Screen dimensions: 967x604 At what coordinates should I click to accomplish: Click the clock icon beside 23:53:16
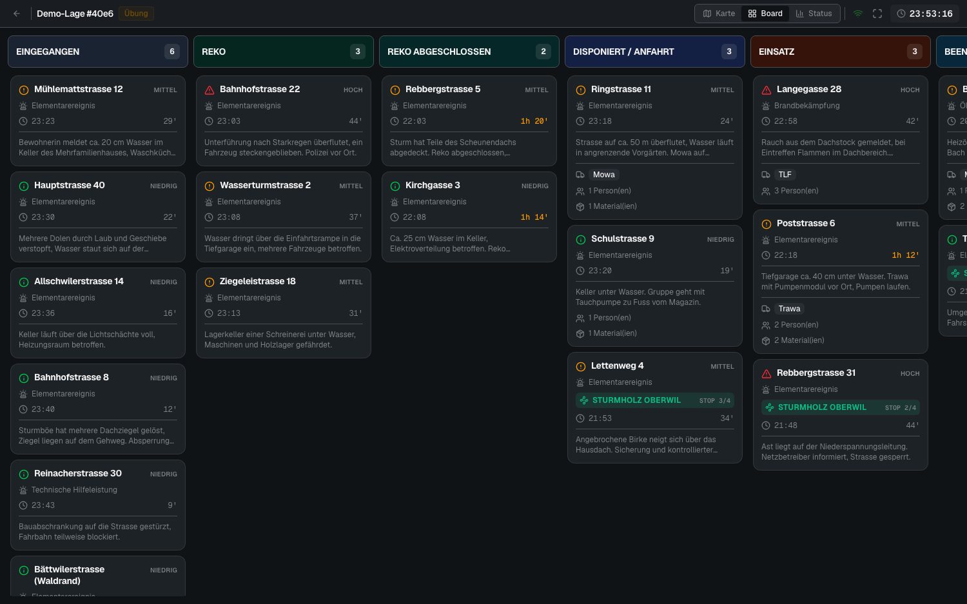(901, 14)
